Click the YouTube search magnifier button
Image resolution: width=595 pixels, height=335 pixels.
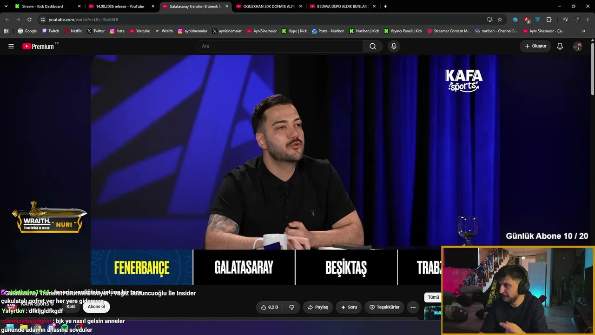pos(373,46)
